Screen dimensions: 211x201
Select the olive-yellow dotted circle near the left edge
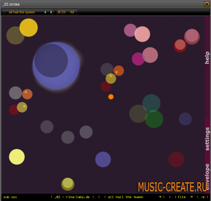[22, 107]
